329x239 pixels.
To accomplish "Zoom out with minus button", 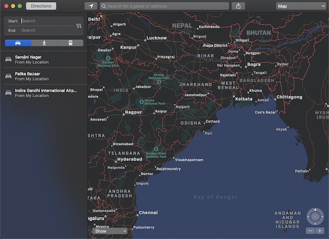I will [310, 231].
